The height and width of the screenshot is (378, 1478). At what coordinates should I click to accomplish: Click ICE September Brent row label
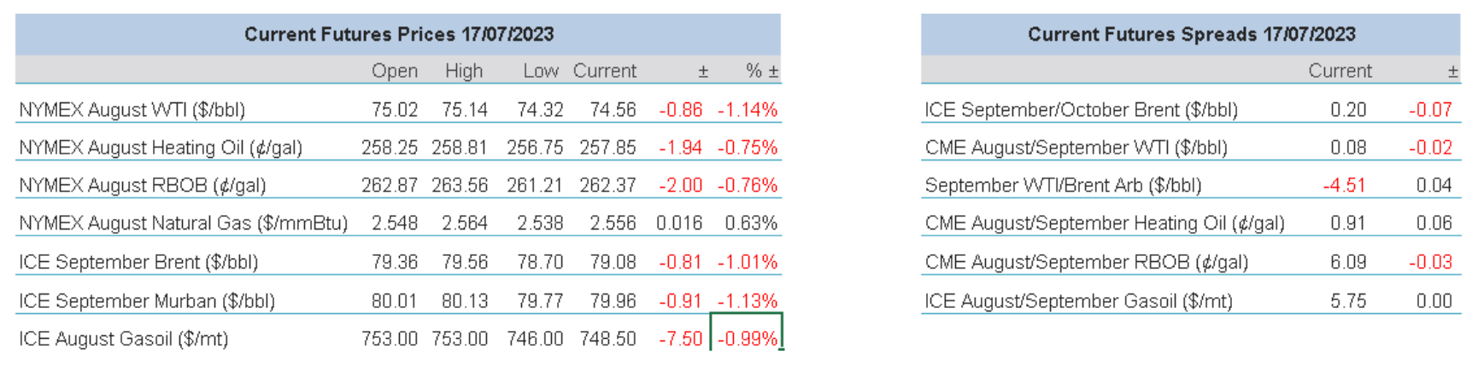pos(138,262)
